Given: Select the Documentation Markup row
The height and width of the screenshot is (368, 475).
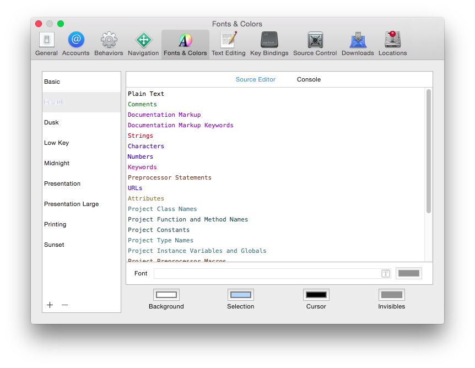Looking at the screenshot, I should (x=275, y=115).
